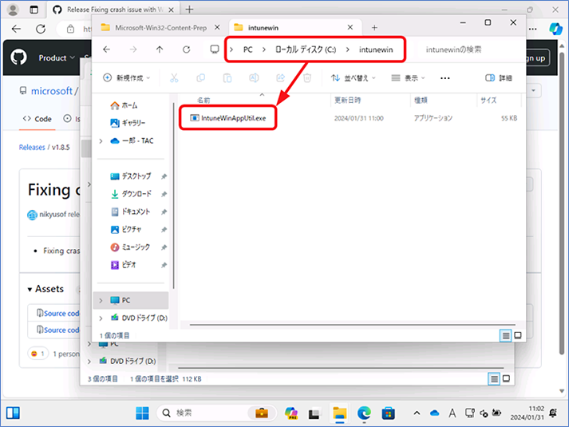Open Windows Start menu
This screenshot has height=427, width=569.
(x=142, y=413)
